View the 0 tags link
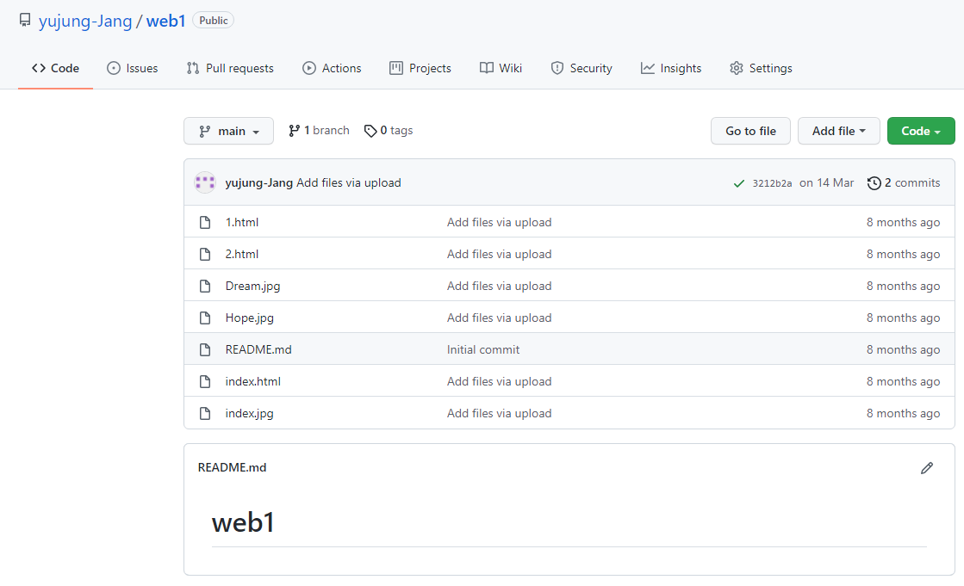964x586 pixels. tap(389, 130)
